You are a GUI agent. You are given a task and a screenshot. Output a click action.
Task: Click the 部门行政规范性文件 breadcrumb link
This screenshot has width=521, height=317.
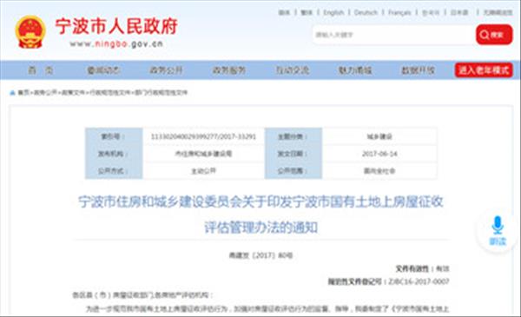pos(161,93)
